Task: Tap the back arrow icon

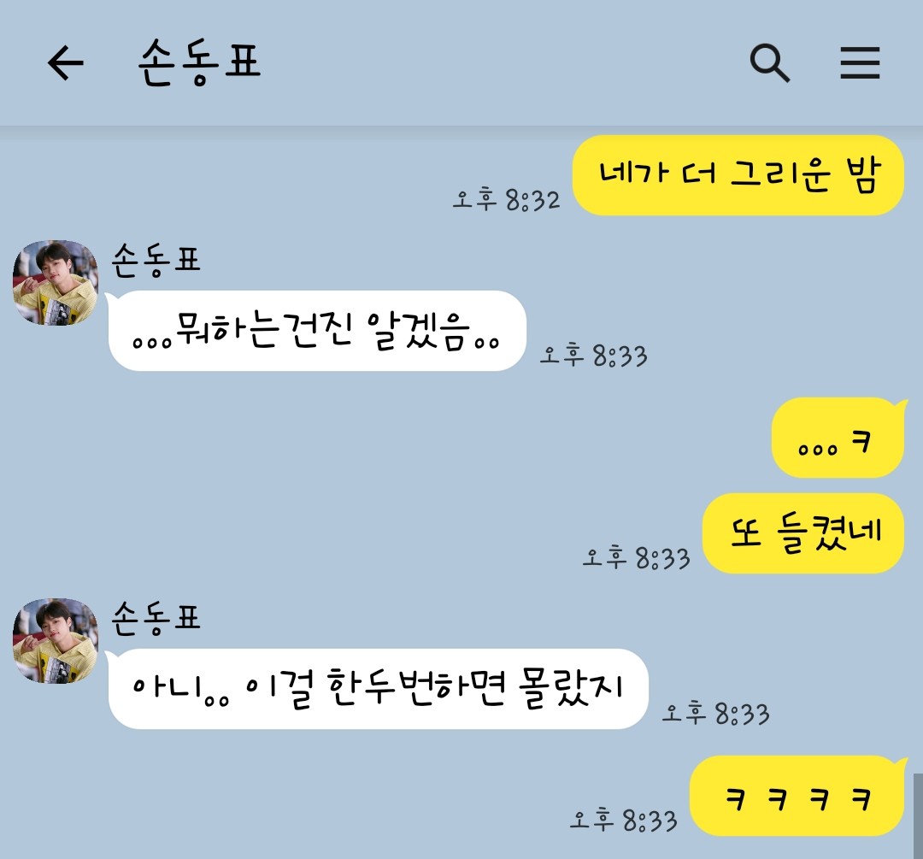Action: pos(65,62)
